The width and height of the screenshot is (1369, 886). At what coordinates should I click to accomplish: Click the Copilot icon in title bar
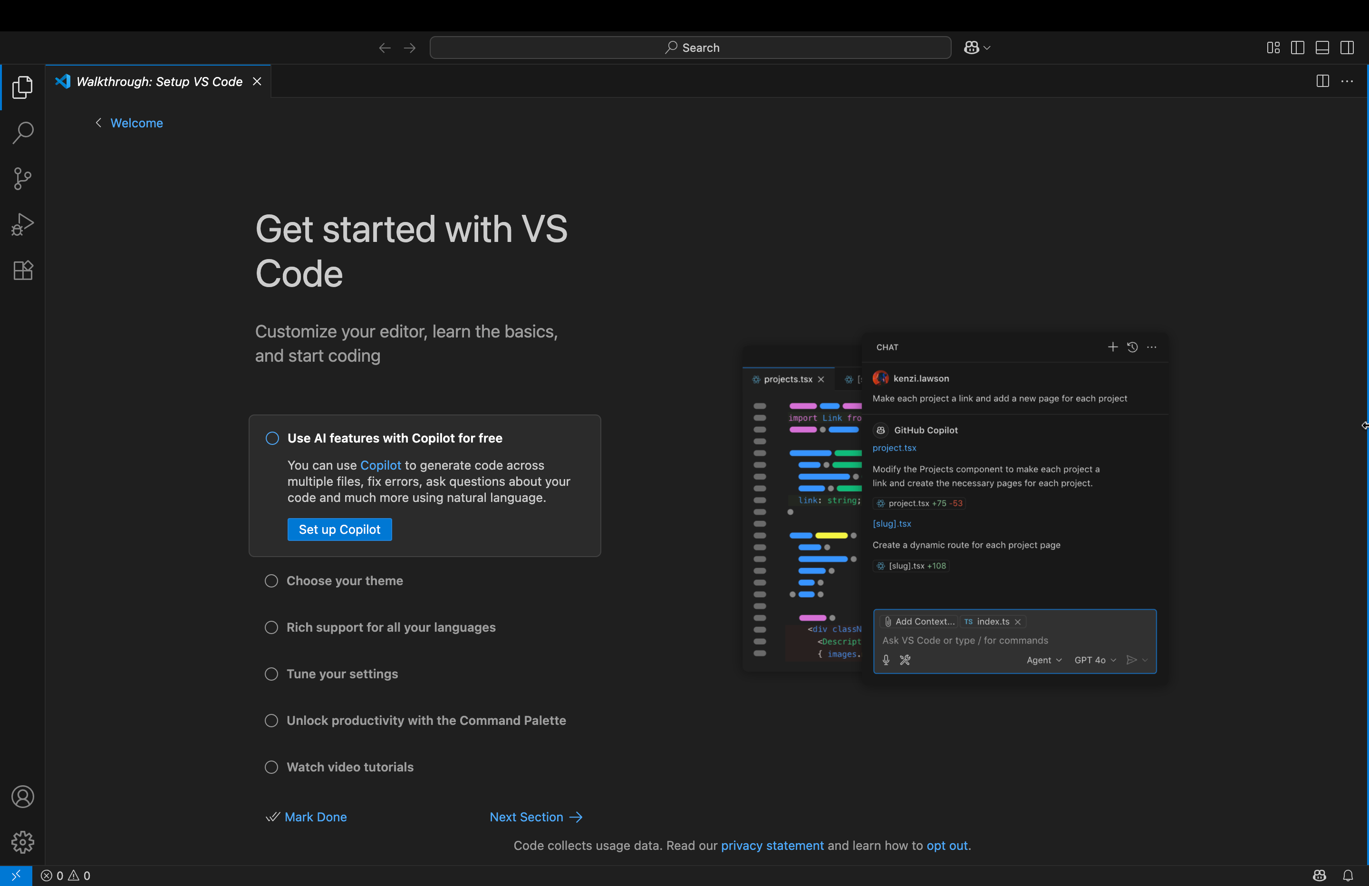coord(972,48)
